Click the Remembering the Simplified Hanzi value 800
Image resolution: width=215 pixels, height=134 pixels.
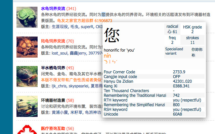coord(176,105)
